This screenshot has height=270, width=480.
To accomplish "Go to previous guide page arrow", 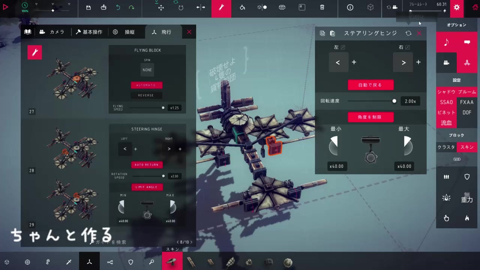I will (177, 242).
